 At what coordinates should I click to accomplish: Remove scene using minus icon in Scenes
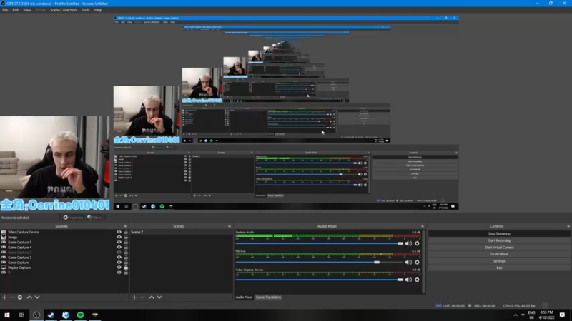pos(142,297)
